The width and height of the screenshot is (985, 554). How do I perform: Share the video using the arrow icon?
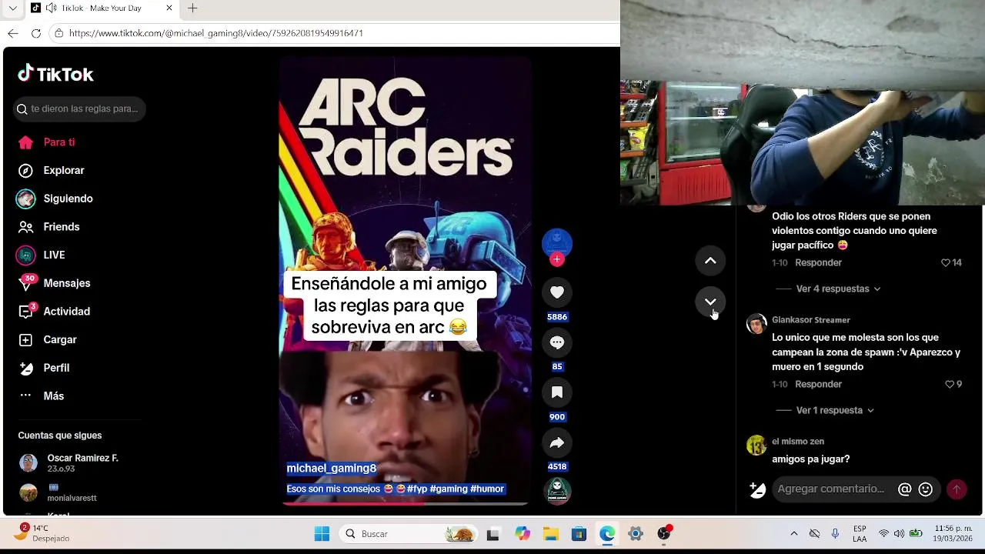[557, 442]
